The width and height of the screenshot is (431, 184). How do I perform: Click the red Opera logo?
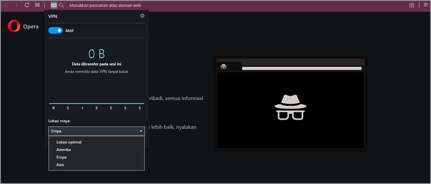[x=14, y=27]
